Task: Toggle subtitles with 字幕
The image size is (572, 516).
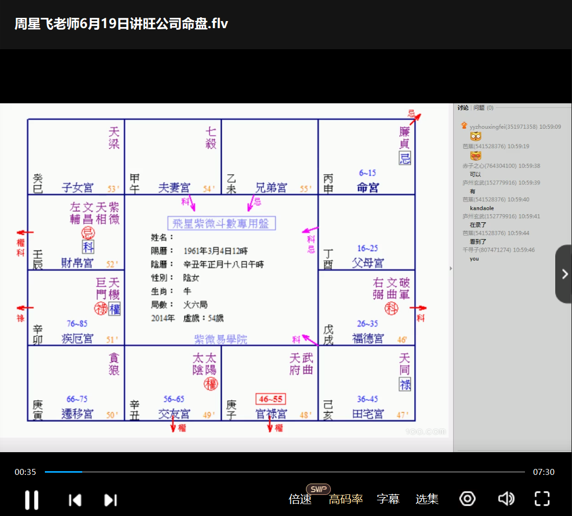Action: coord(388,499)
